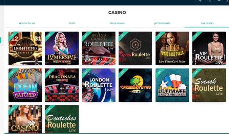Launch Caribbean Stud Poker
This screenshot has height=134, width=229.
136,85
